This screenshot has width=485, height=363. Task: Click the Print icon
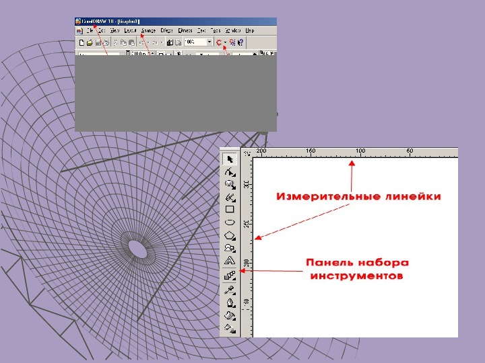point(106,42)
